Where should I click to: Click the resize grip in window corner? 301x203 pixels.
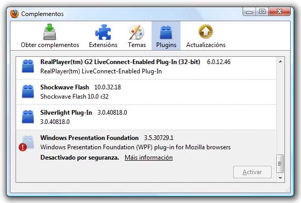tap(288, 190)
